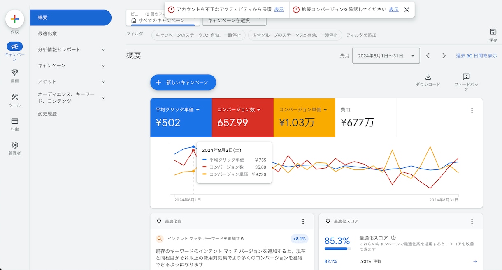Click the 85.3% optimization score progress bar

tap(338, 249)
